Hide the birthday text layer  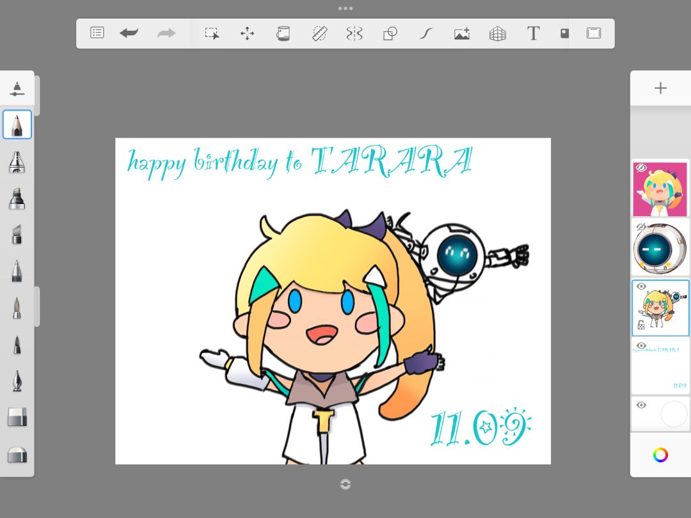[x=641, y=345]
